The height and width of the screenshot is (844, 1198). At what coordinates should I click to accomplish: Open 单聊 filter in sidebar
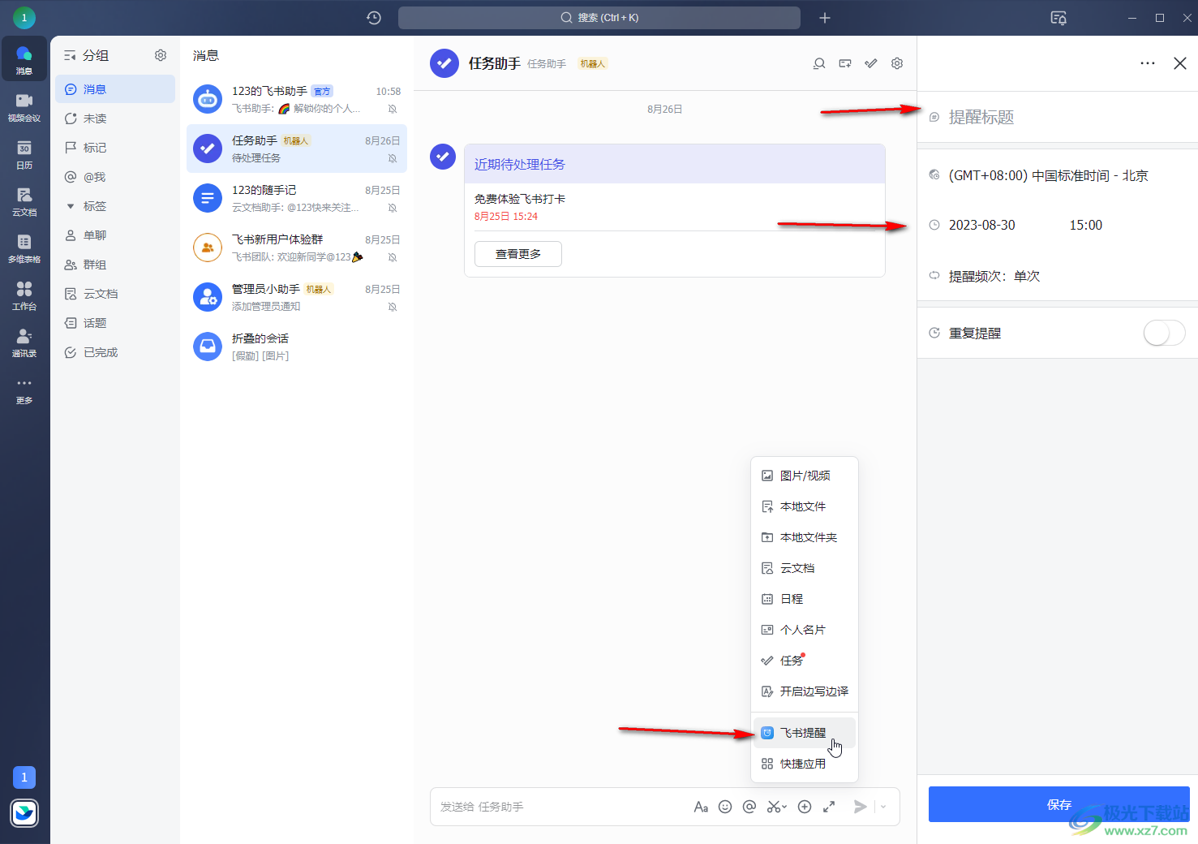click(115, 235)
